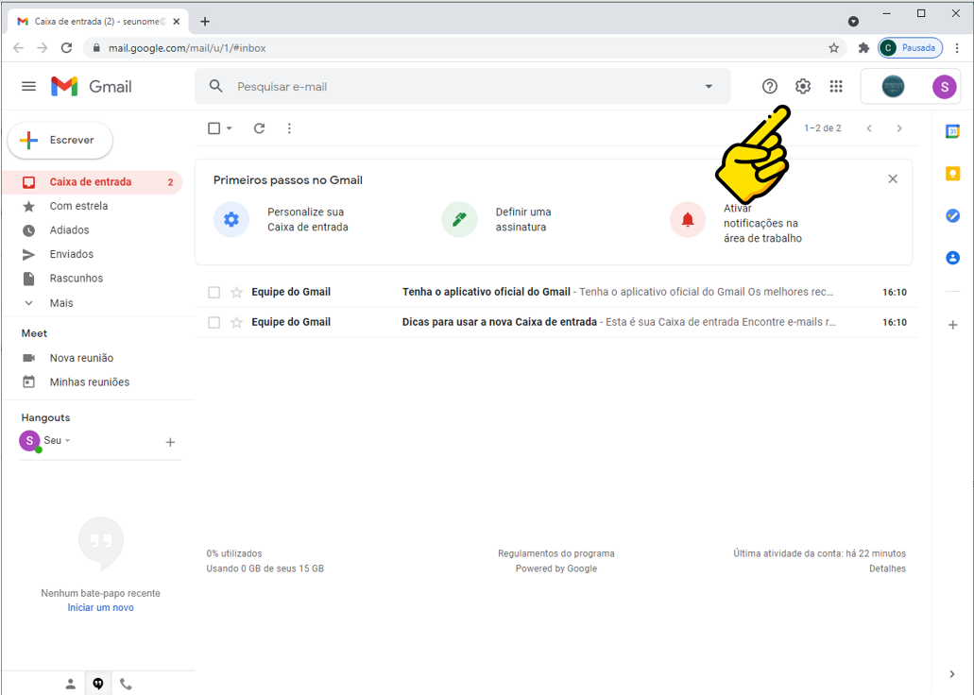Open the main menu hamburger icon
Image resolution: width=974 pixels, height=695 pixels.
28,86
